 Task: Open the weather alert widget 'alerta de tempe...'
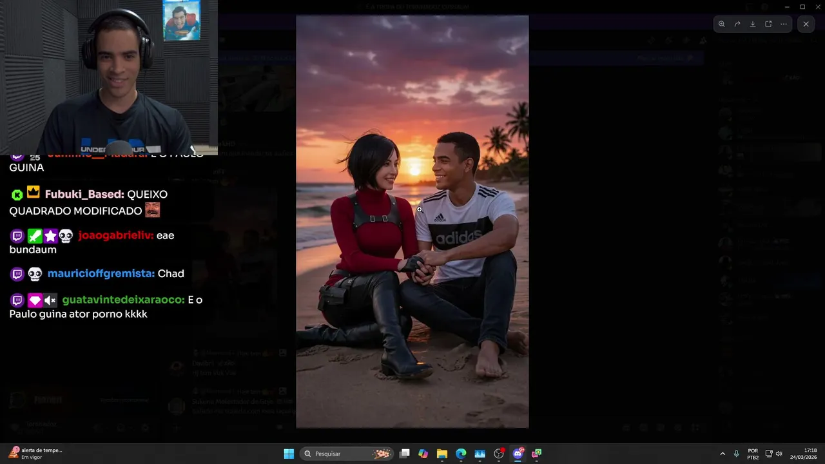tap(35, 453)
